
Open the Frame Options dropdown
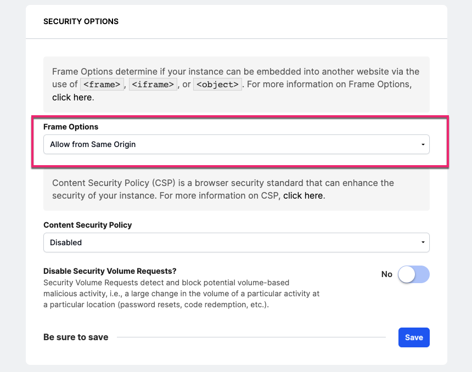236,144
